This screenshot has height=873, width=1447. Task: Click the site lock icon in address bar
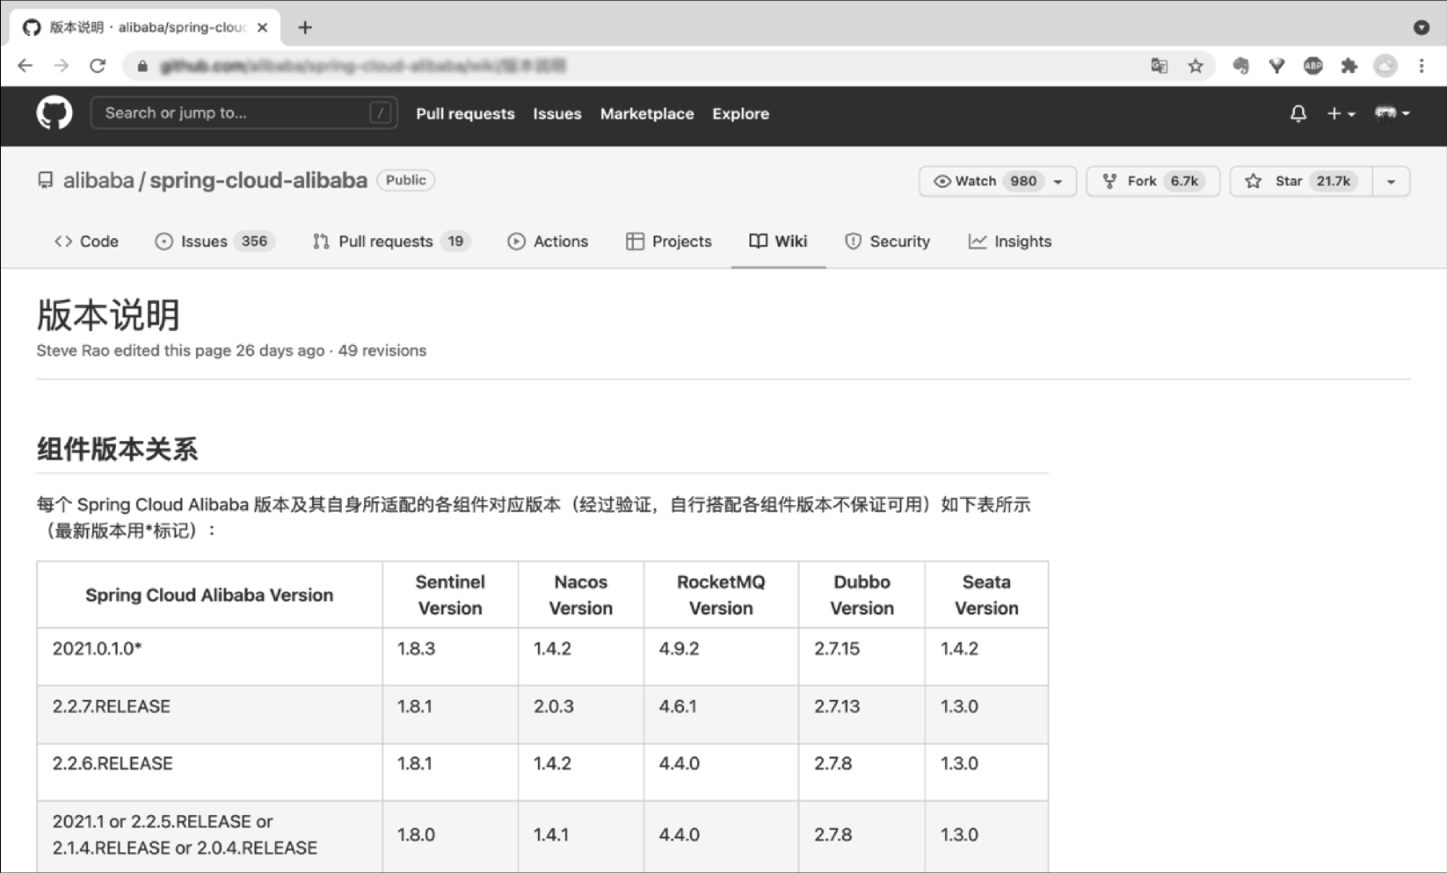click(x=142, y=66)
